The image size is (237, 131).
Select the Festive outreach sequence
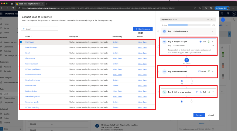point(31,64)
